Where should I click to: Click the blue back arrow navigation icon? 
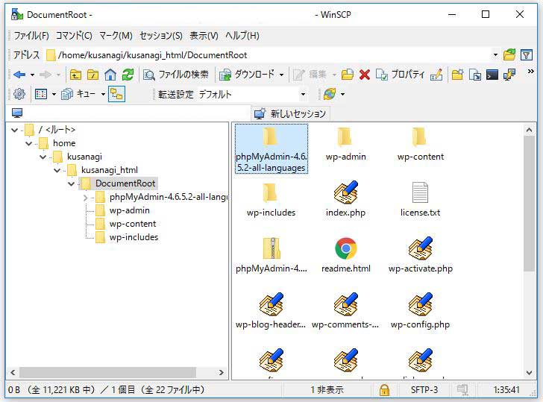pos(19,75)
